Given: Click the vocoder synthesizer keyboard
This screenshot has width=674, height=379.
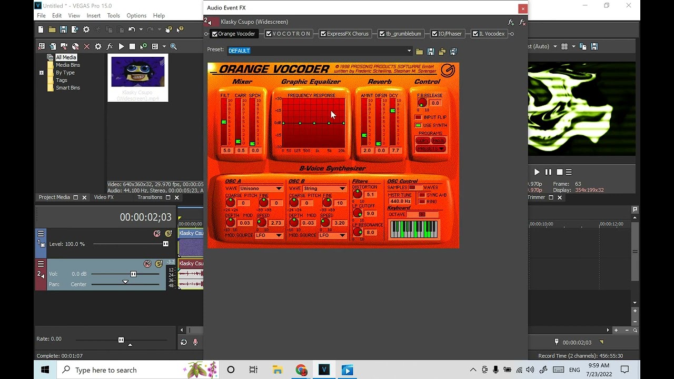Looking at the screenshot, I should (x=414, y=230).
